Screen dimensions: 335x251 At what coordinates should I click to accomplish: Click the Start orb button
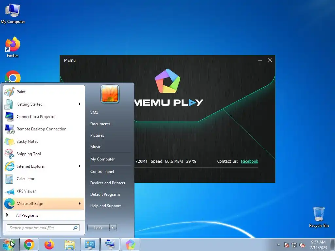(9, 244)
